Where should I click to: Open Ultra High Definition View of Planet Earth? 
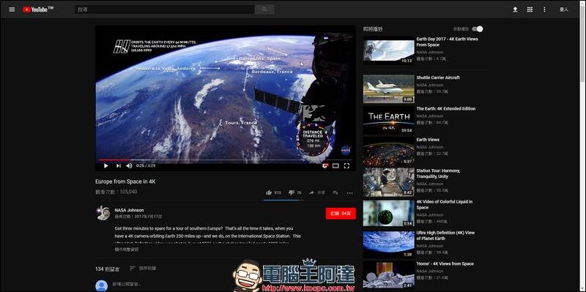pos(445,236)
